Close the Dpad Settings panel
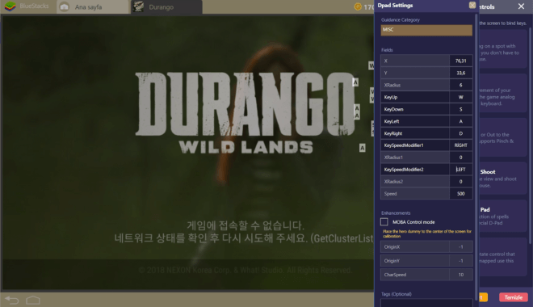Screen dimensions: 533x307 (472, 5)
